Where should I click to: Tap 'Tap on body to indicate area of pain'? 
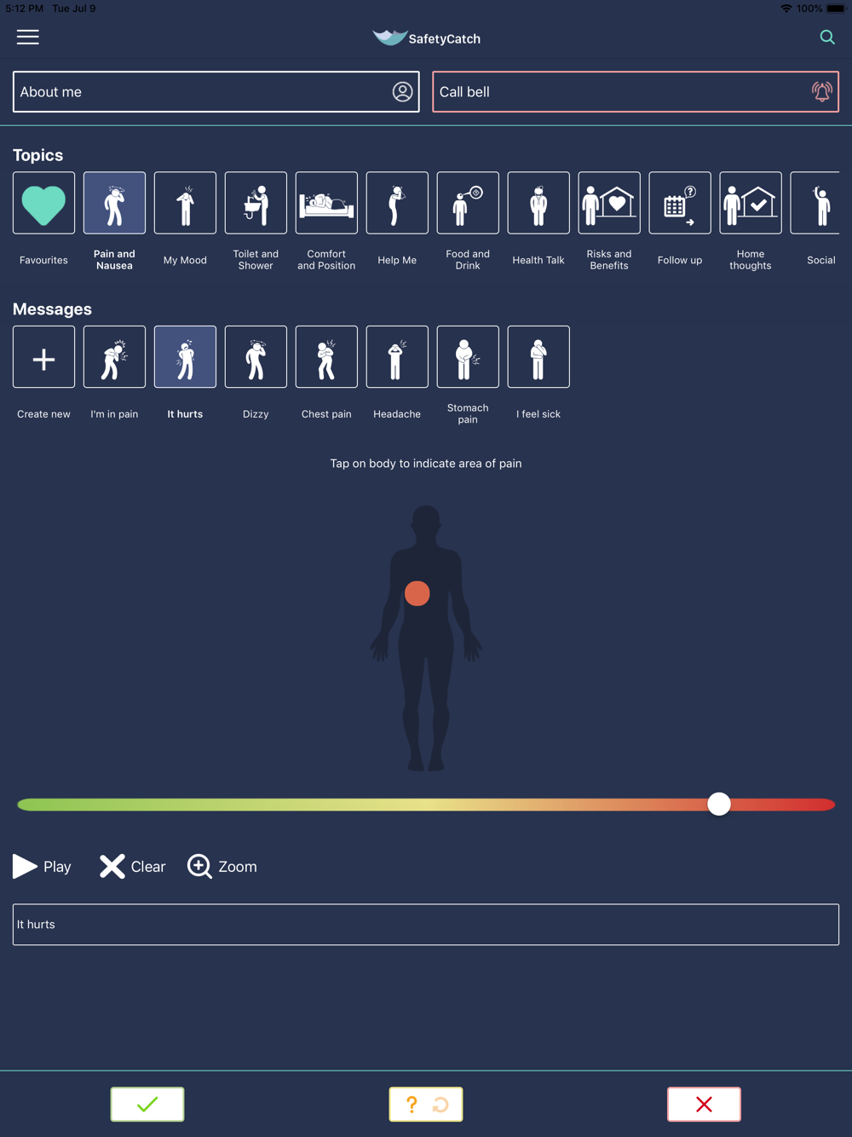point(426,464)
